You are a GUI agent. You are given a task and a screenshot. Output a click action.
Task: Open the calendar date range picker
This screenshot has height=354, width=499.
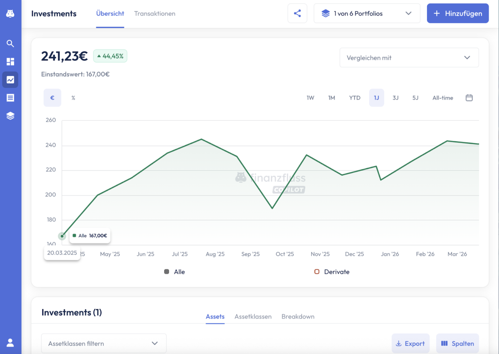coord(469,98)
